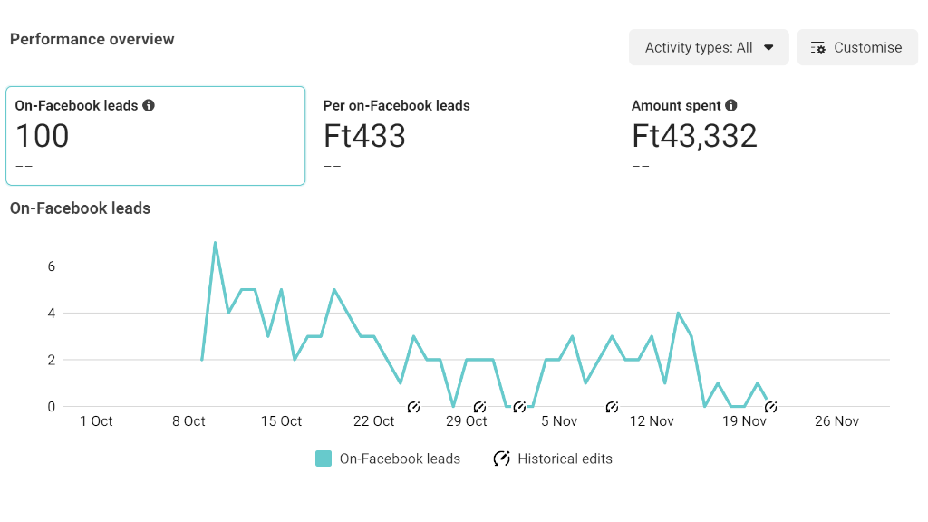The height and width of the screenshot is (522, 928).
Task: Click the chart's highest peak at 7 leads
Action: coord(215,243)
